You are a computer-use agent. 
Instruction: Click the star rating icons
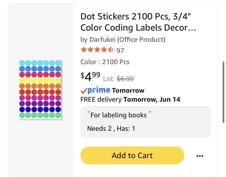[x=97, y=50]
